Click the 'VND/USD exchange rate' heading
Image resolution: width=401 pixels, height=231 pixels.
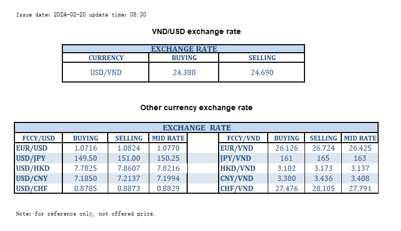coord(196,31)
